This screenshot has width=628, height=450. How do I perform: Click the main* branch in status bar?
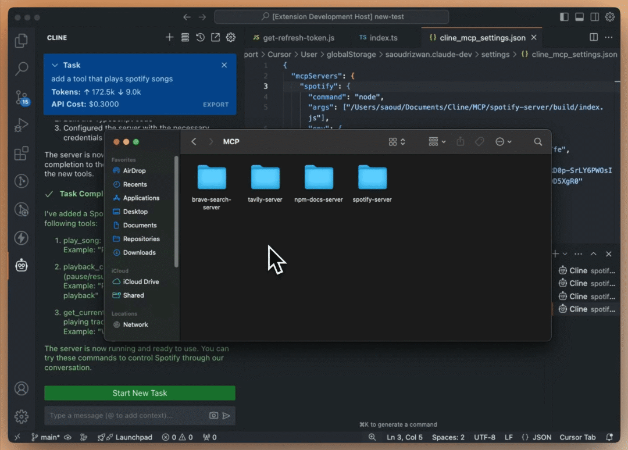click(46, 437)
